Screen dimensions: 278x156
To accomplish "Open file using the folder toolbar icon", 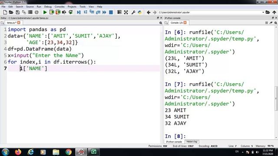I will point(11,12).
